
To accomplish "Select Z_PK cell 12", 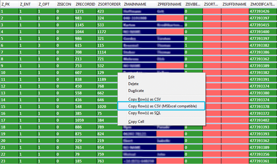I will 9,86.
